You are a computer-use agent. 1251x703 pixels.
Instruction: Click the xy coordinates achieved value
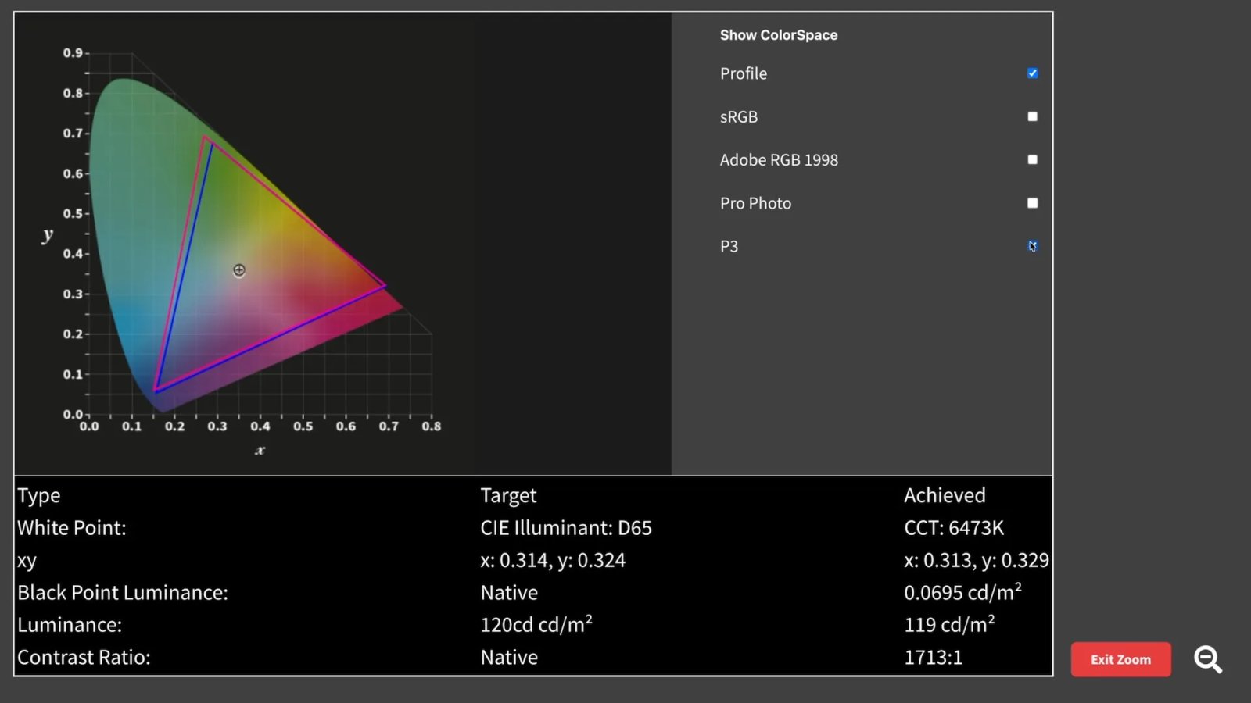coord(976,560)
